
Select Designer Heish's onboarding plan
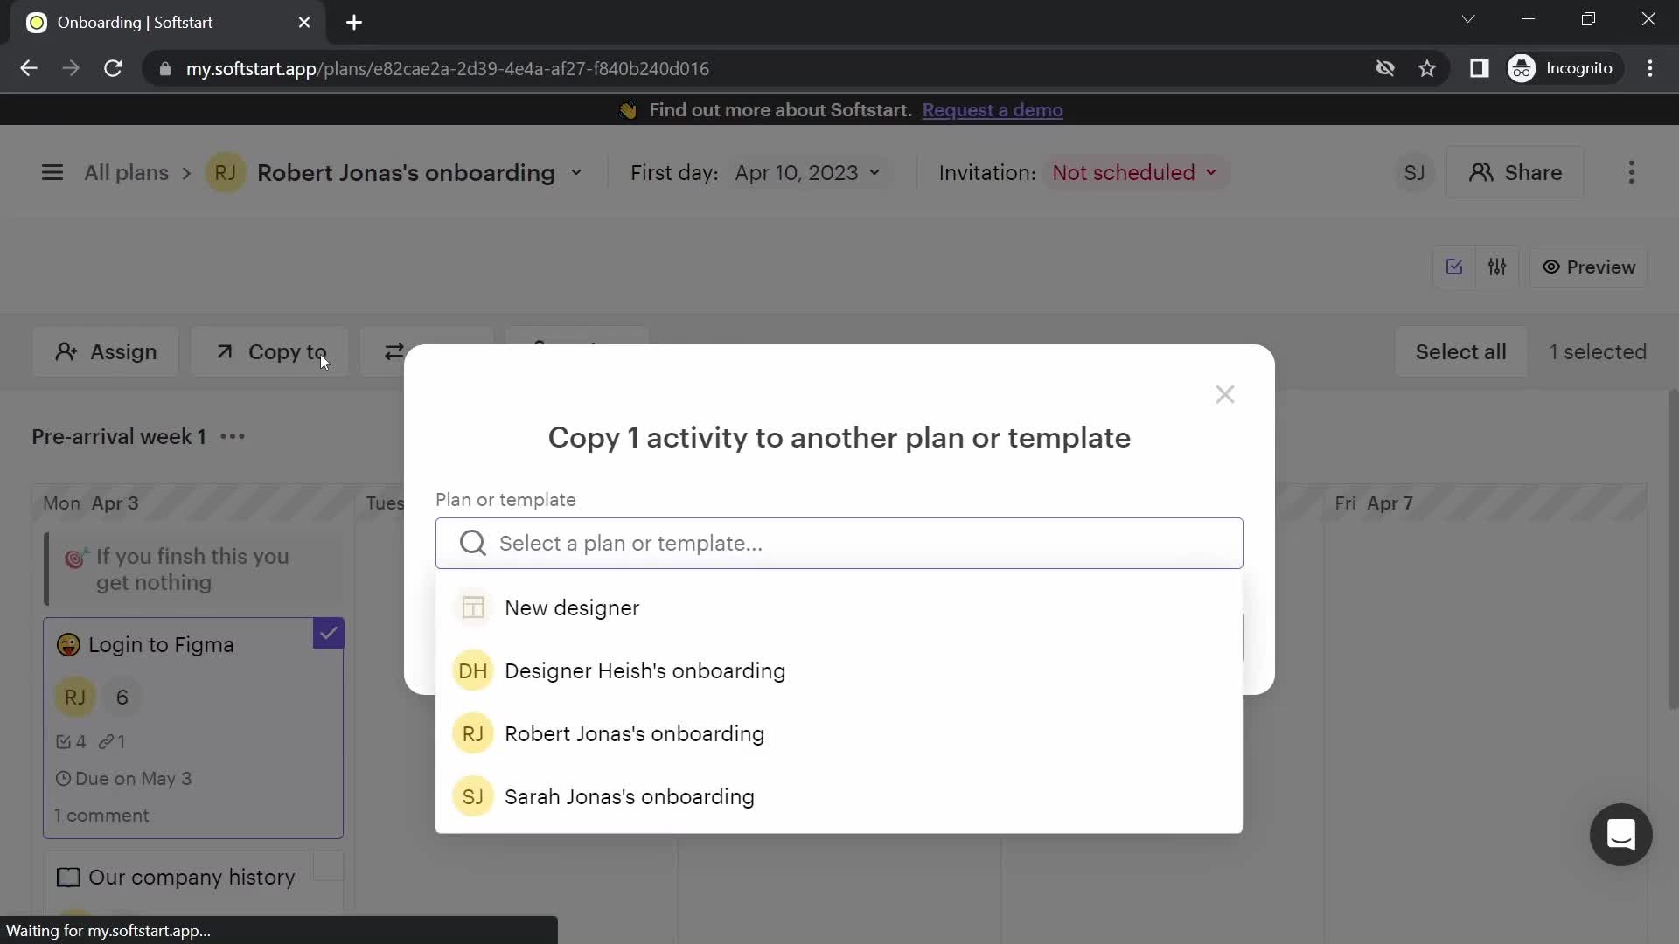[645, 670]
